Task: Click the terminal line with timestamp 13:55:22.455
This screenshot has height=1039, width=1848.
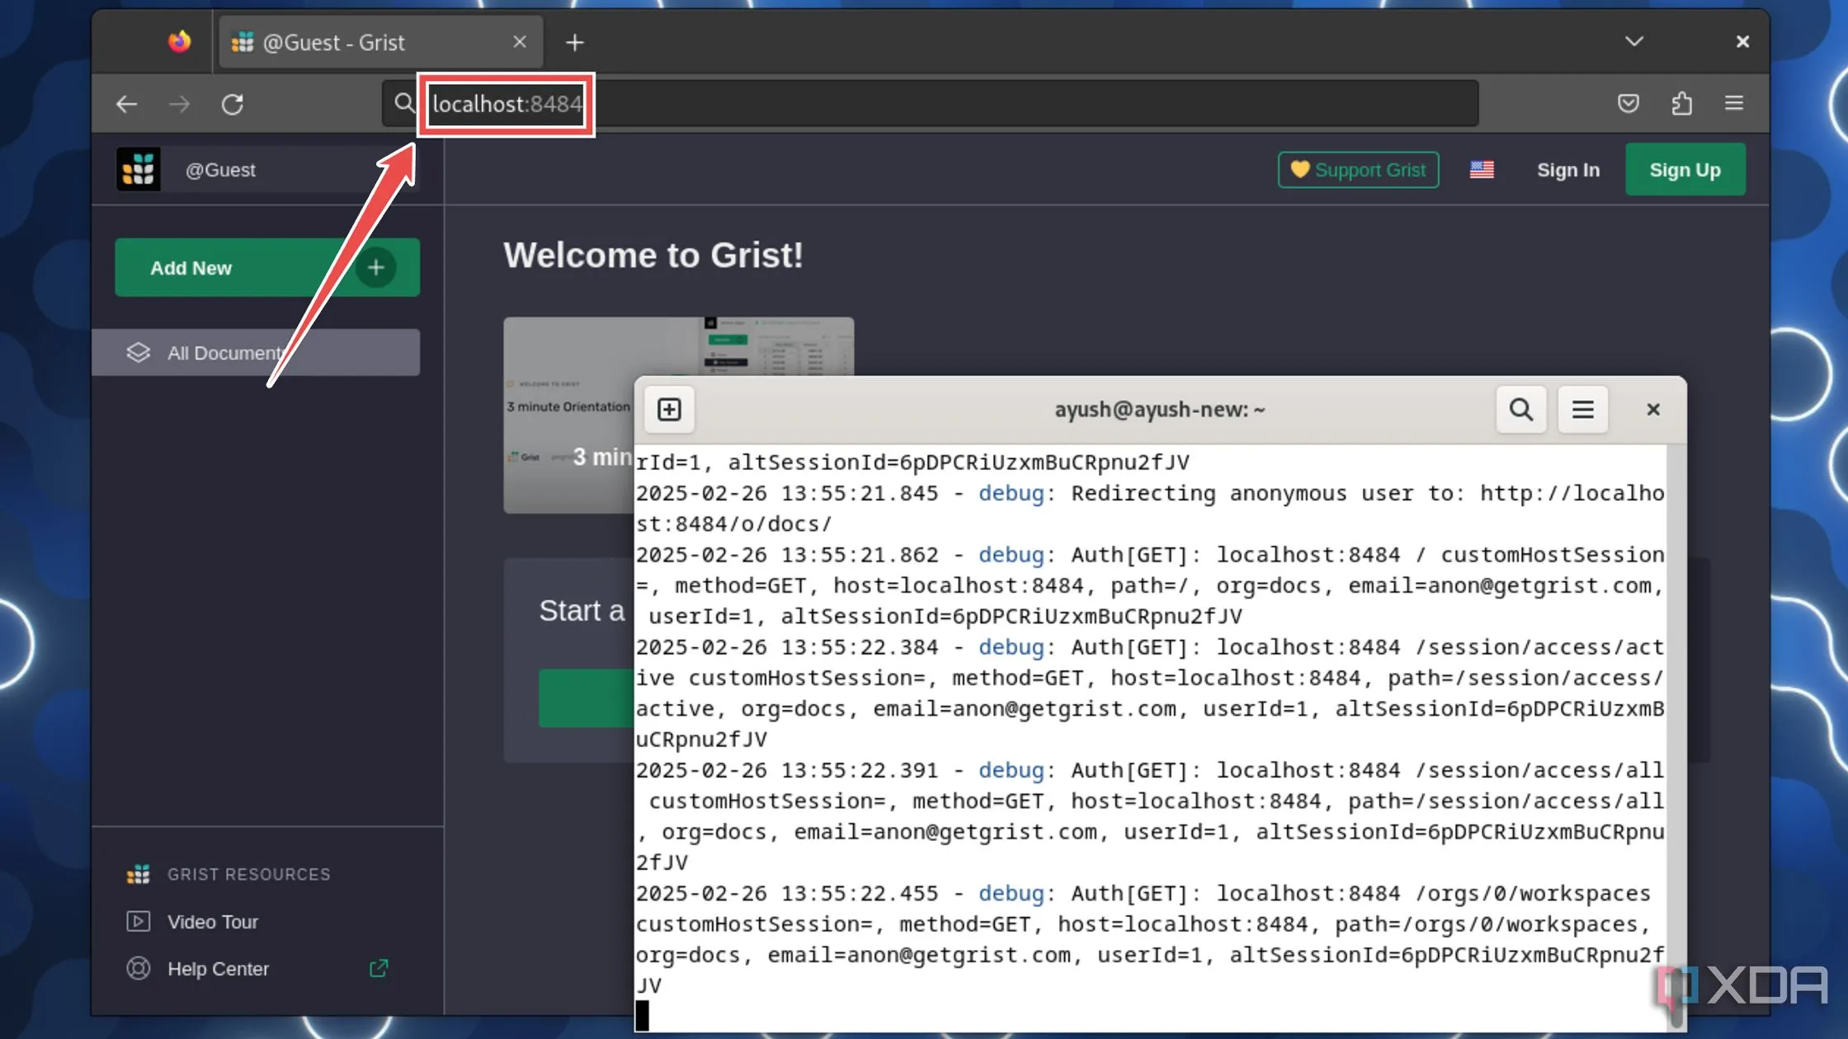Action: (x=1143, y=894)
